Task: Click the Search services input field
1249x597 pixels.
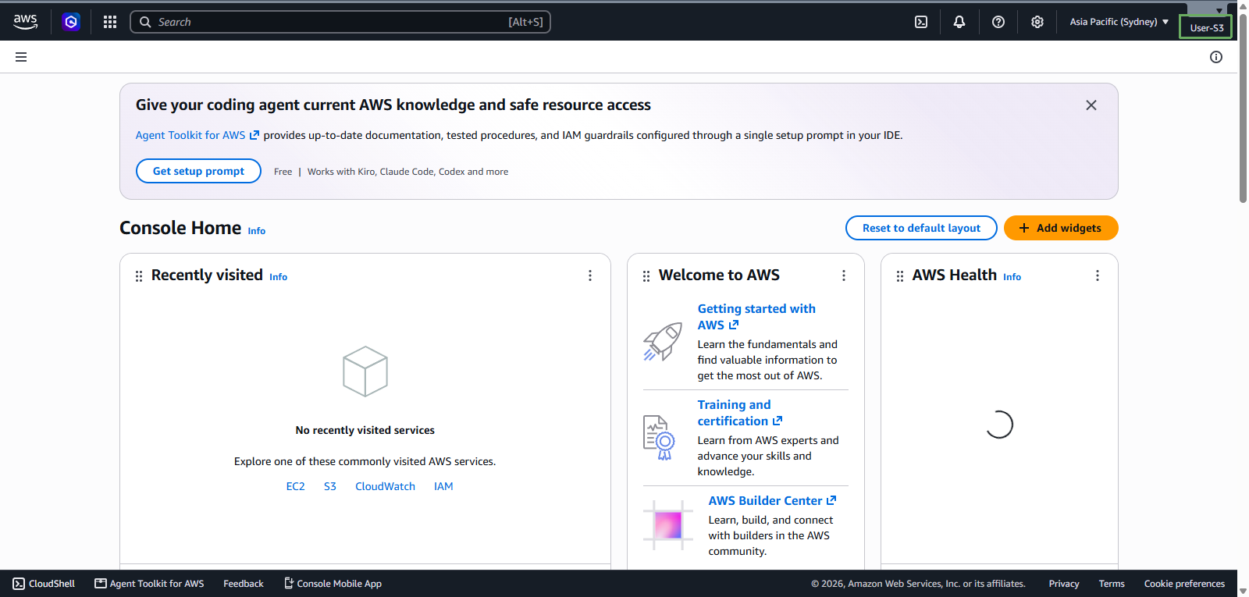Action: coord(340,22)
